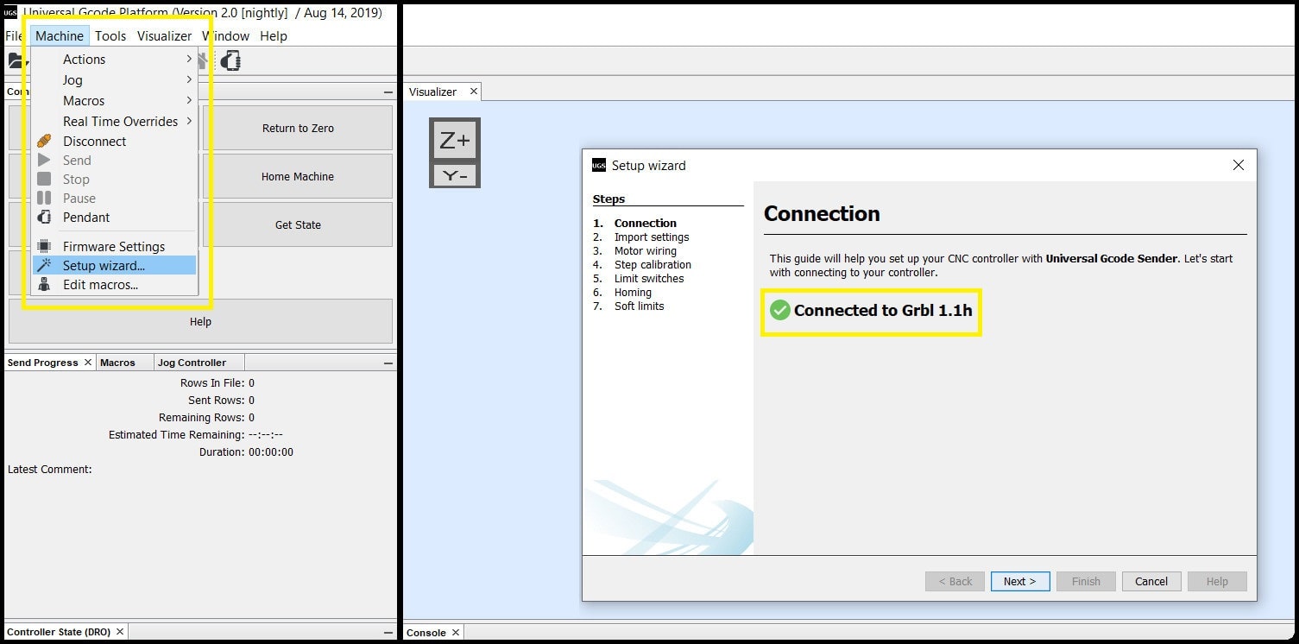The width and height of the screenshot is (1299, 644).
Task: Click the 'Rows In File: 0' readout
Action: pyautogui.click(x=218, y=383)
